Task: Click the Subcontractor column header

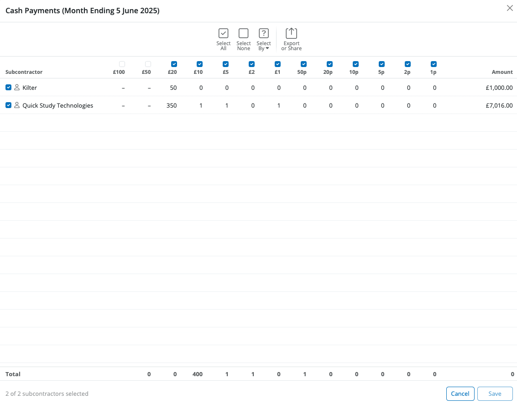Action: pos(24,72)
